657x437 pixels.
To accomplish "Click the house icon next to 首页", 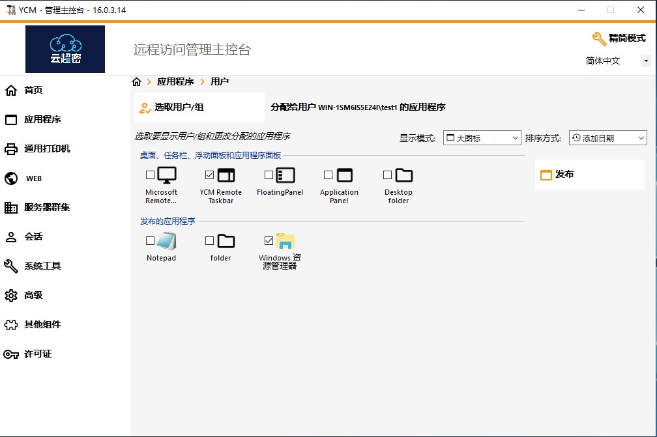I will pyautogui.click(x=11, y=90).
